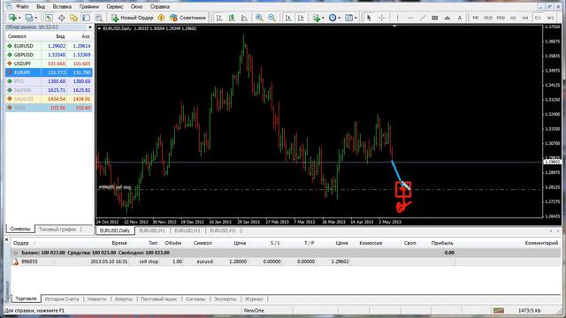Sort orders by Прибыль column header

pyautogui.click(x=442, y=243)
